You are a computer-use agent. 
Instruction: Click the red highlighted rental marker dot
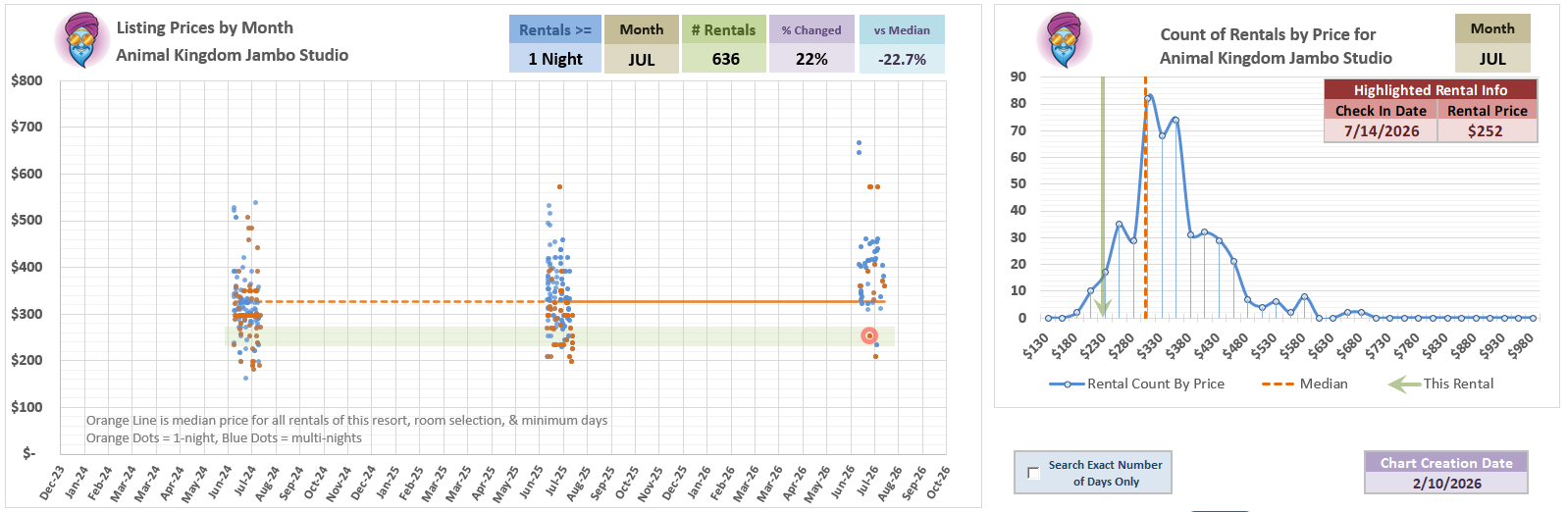(x=868, y=335)
